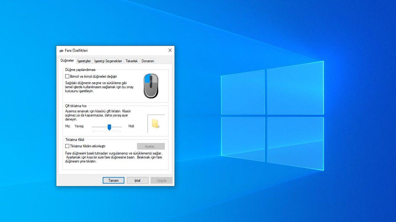396x222 pixels.
Task: Return to the Düğmeler tab
Action: [x=68, y=61]
